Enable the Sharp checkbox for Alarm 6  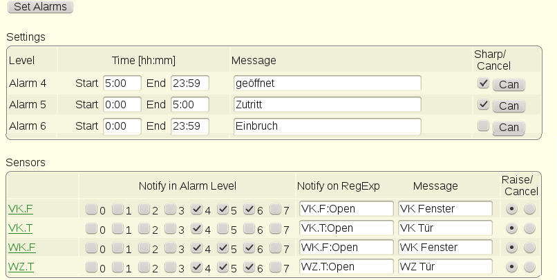point(483,126)
